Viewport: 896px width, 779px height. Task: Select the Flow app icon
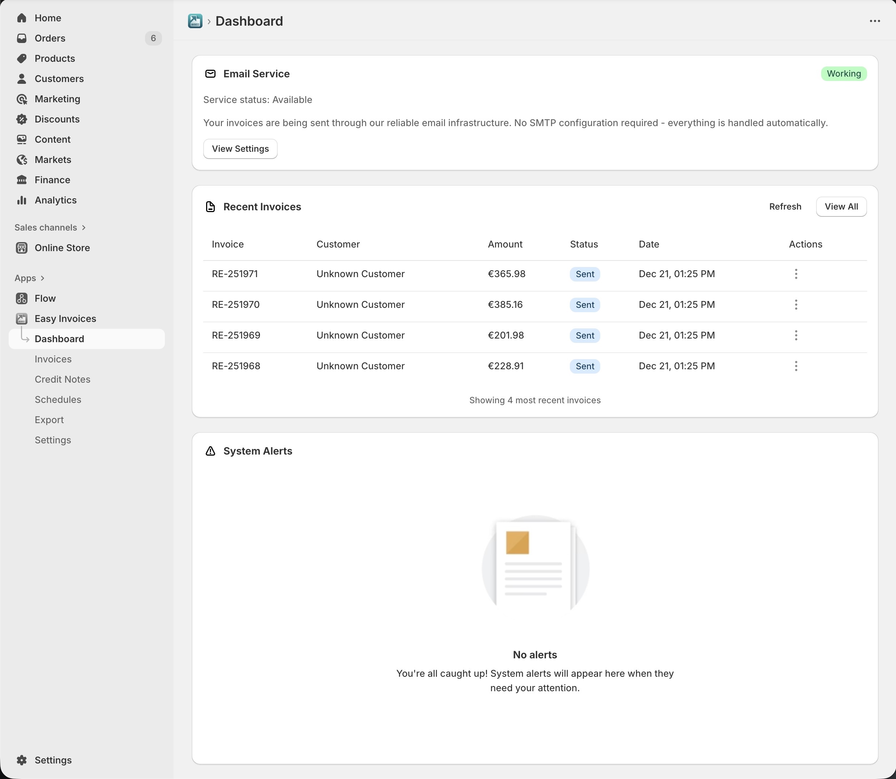pos(22,298)
